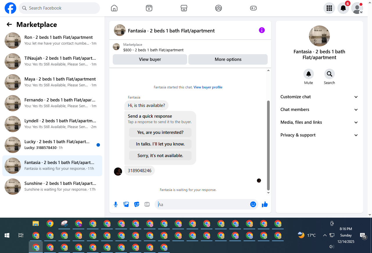
Task: Open the nine-dot menu grid
Action: [329, 8]
